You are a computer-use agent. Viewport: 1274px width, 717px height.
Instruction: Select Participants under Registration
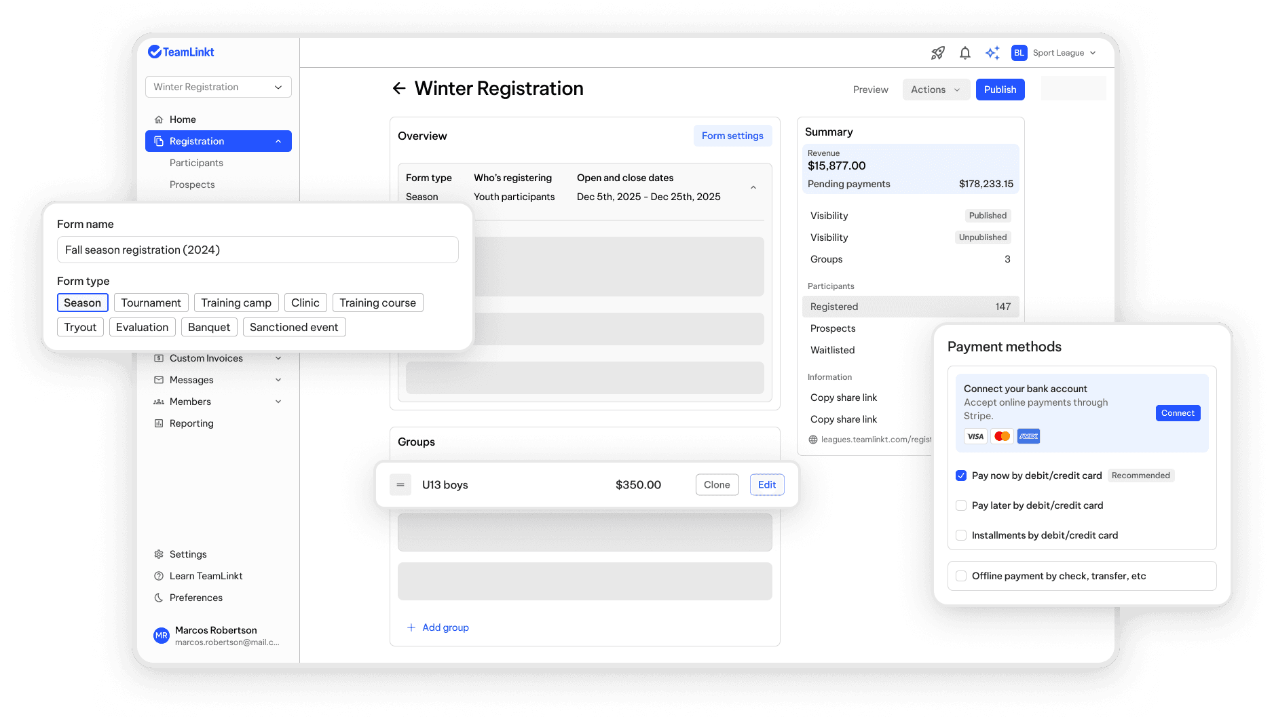pyautogui.click(x=196, y=163)
